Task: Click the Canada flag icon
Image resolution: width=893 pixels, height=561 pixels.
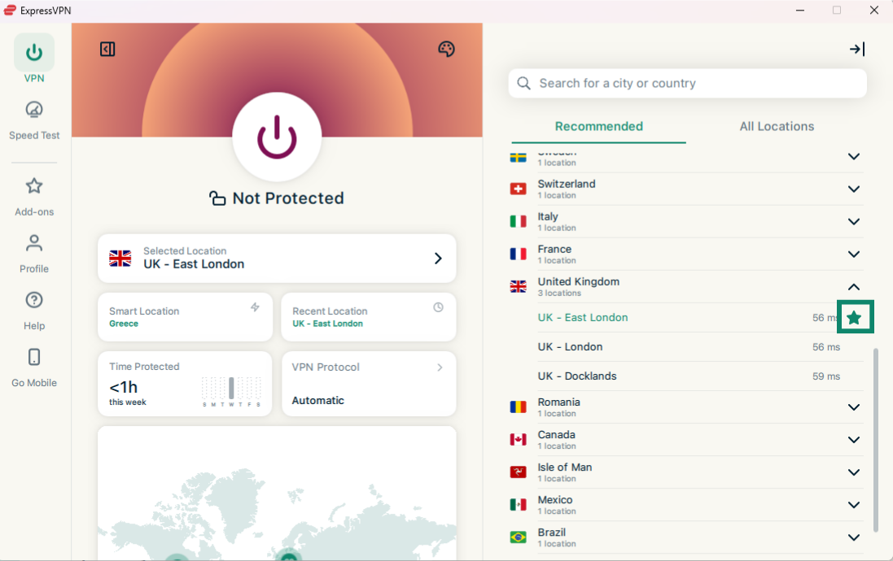Action: (519, 439)
